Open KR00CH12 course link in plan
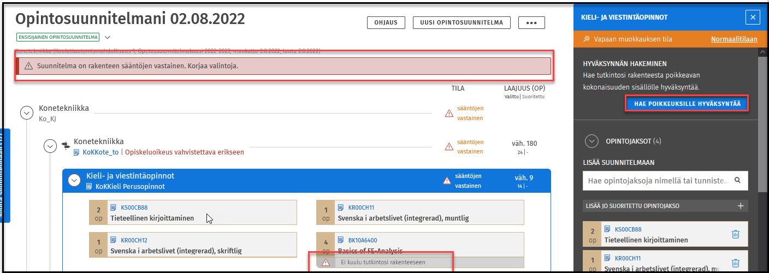Image resolution: width=769 pixels, height=273 pixels. [x=134, y=240]
